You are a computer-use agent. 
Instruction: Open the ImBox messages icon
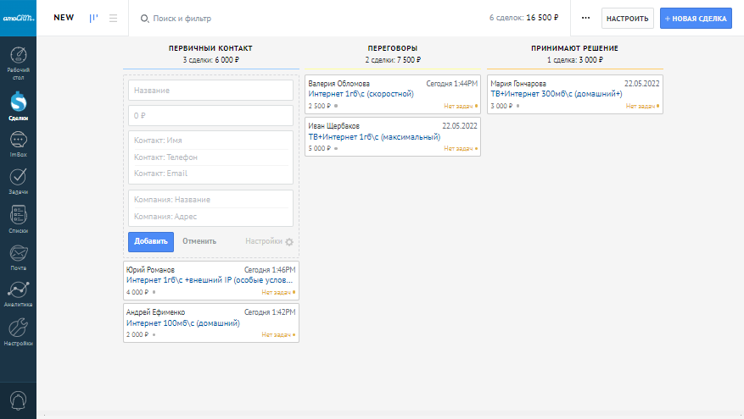pyautogui.click(x=18, y=142)
